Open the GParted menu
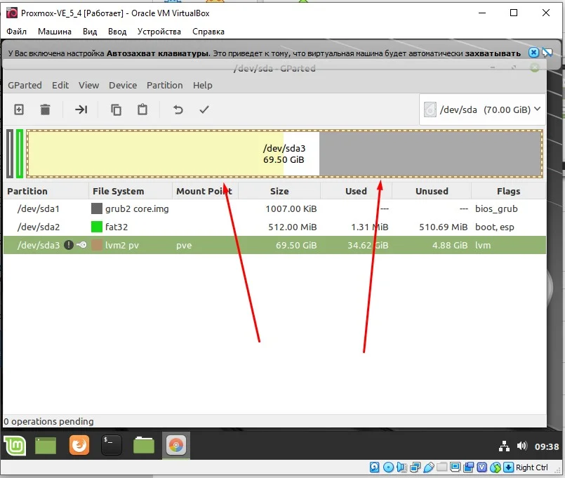The height and width of the screenshot is (478, 565). click(x=25, y=86)
